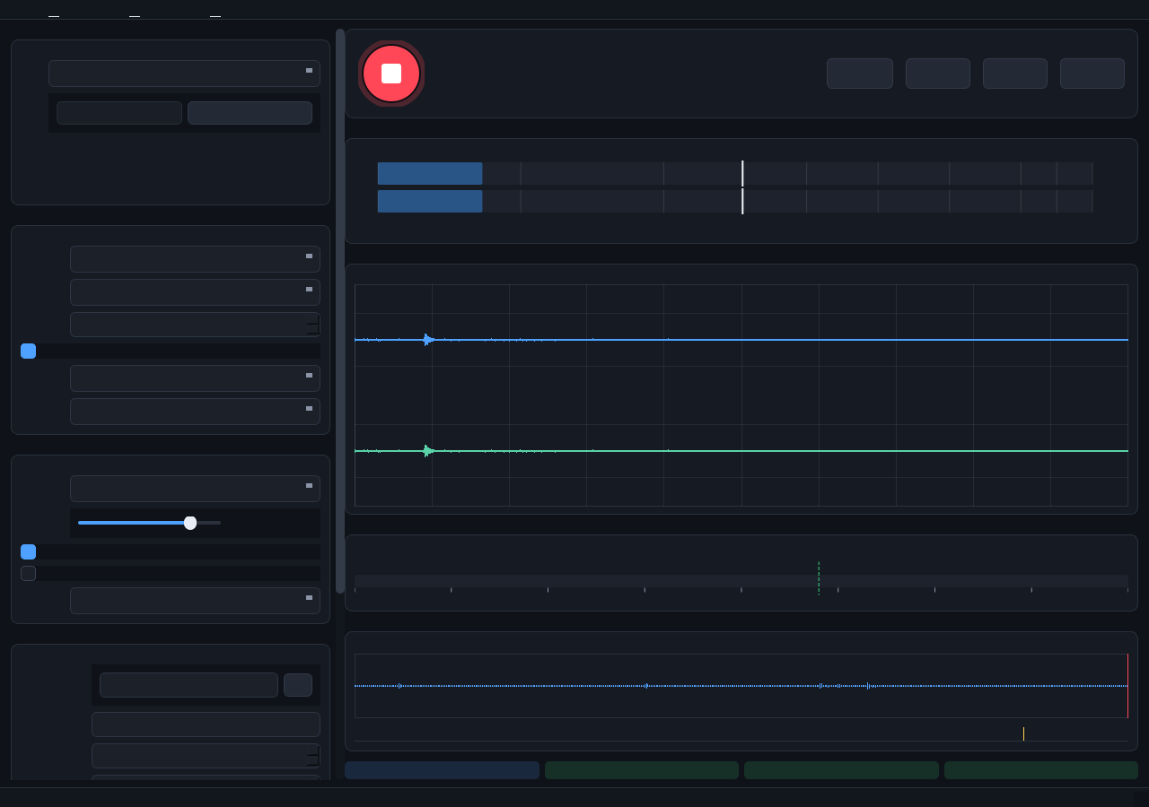
Task: Select the last green tab along the bottom
Action: pos(1041,770)
